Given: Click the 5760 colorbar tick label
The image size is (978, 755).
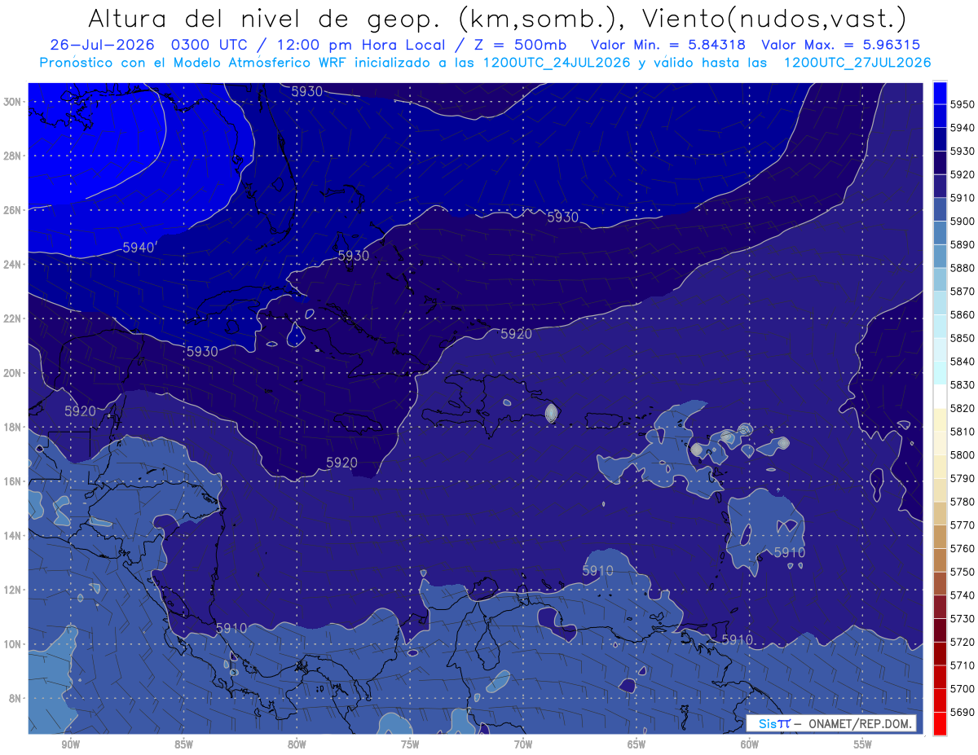Looking at the screenshot, I should pos(962,548).
